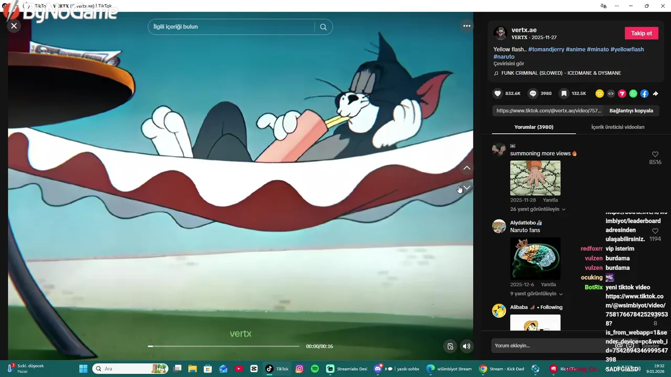Seek within the video progress bar

point(223,346)
